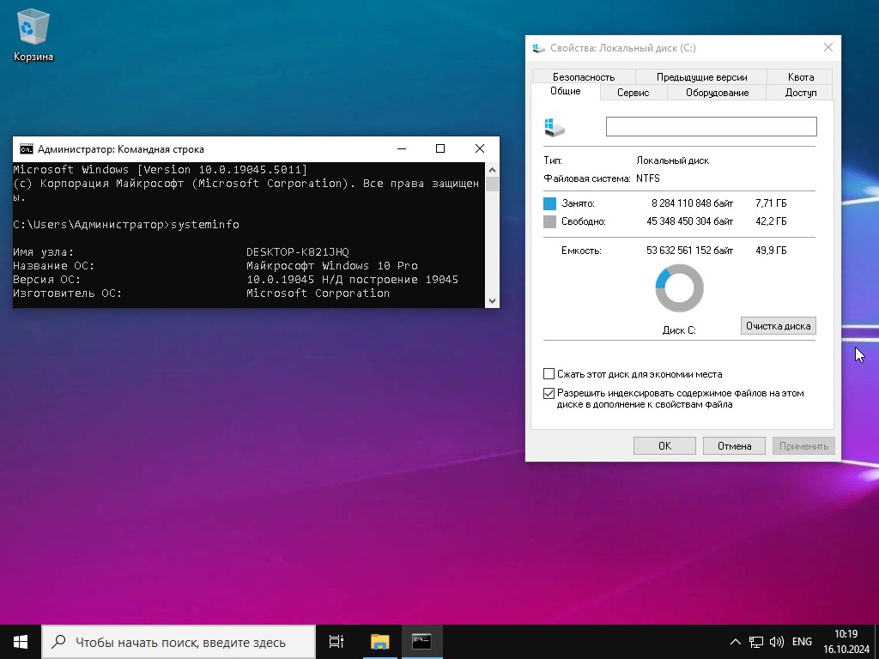Click the search icon in the taskbar search box
Image resolution: width=879 pixels, height=659 pixels.
click(x=58, y=642)
